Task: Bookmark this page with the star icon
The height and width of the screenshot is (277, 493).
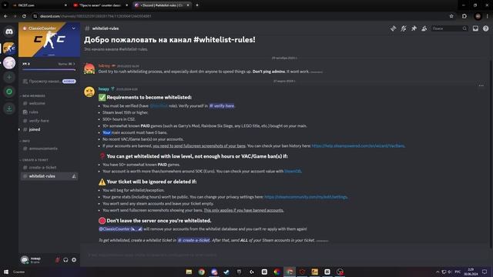Action: coord(451,16)
